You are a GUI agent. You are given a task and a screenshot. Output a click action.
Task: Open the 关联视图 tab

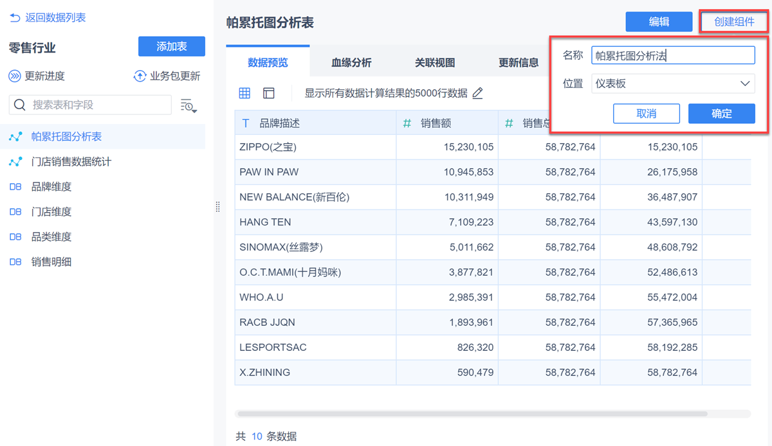(435, 62)
